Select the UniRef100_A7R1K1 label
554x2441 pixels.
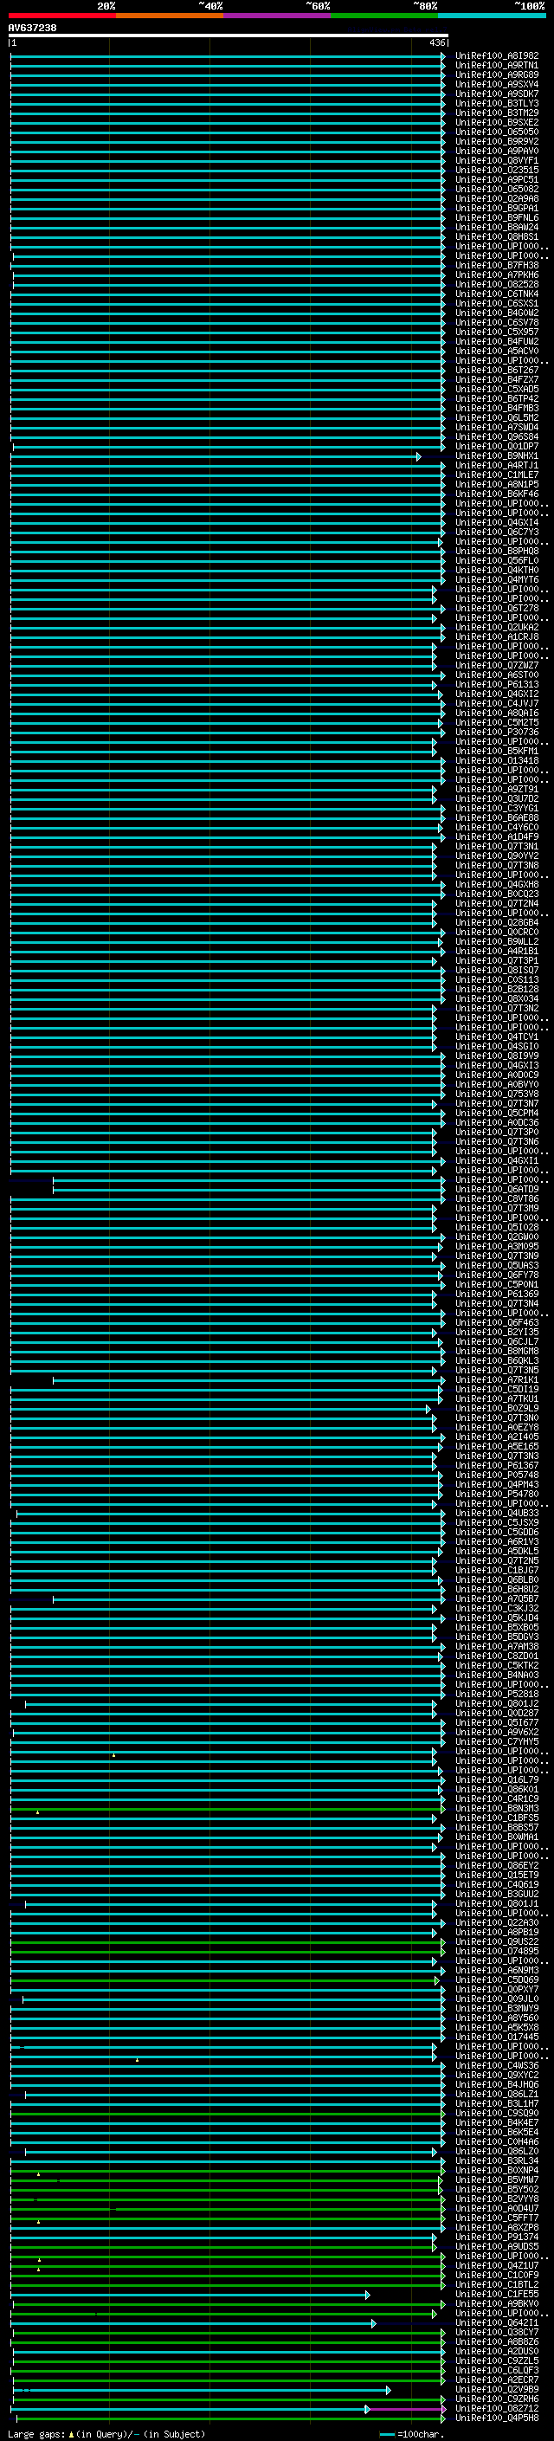pos(497,1379)
